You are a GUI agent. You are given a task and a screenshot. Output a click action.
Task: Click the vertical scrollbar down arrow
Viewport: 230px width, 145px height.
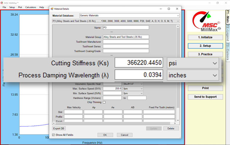(x=178, y=120)
